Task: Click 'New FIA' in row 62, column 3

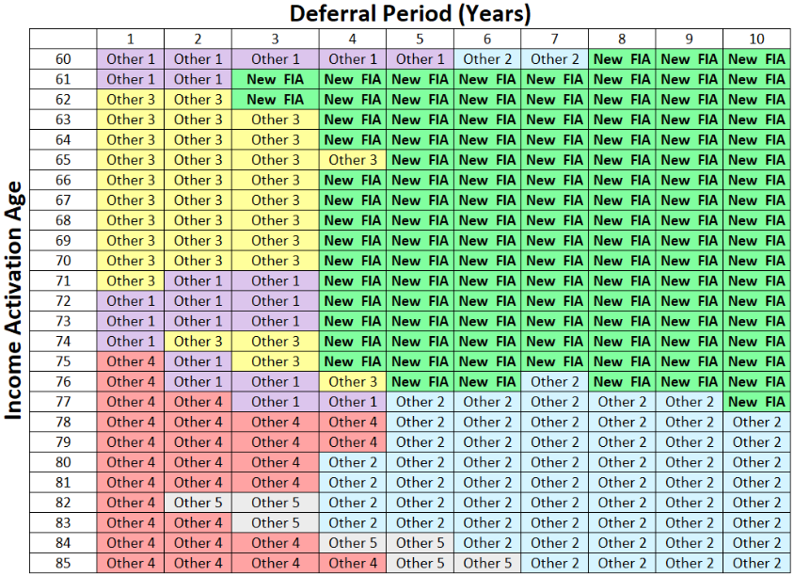Action: tap(276, 100)
